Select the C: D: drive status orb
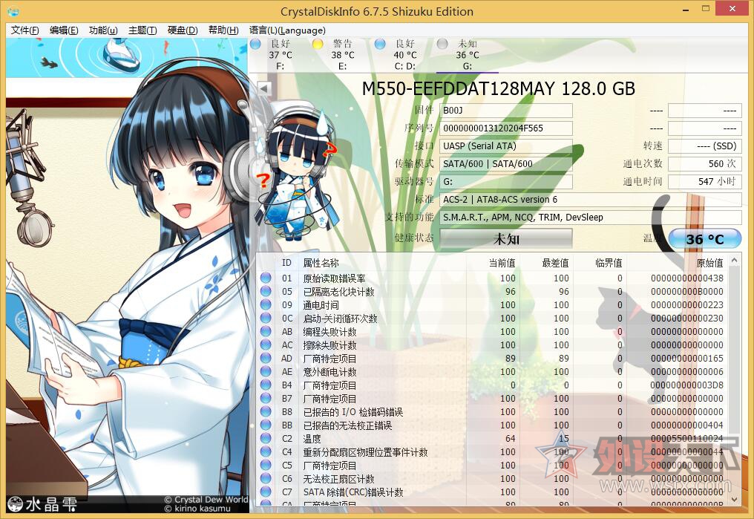Screen dimensions: 754x519 point(380,45)
